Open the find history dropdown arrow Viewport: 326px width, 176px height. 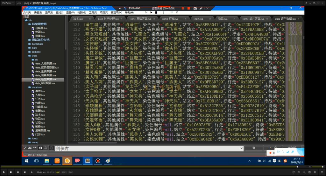coord(241,148)
